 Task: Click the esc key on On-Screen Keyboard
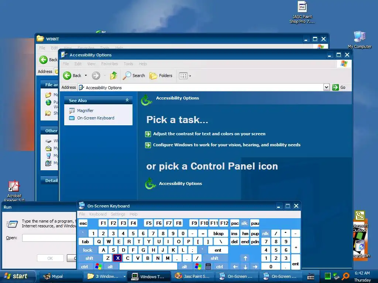tap(83, 223)
